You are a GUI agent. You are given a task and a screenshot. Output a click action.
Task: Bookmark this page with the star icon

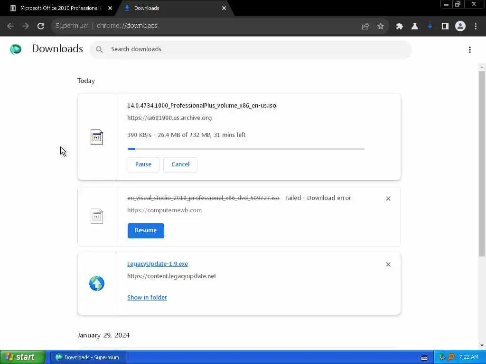381,27
